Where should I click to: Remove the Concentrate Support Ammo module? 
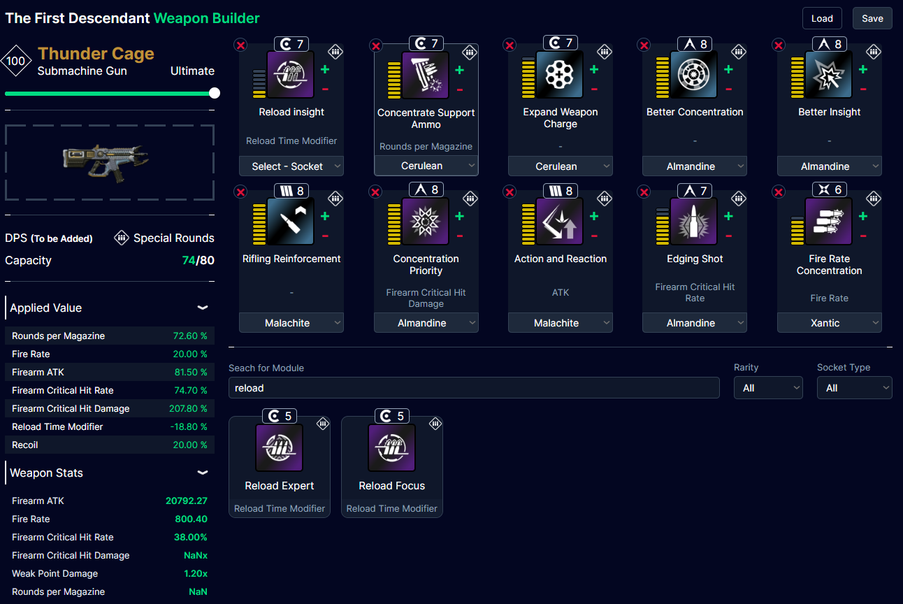pos(375,46)
